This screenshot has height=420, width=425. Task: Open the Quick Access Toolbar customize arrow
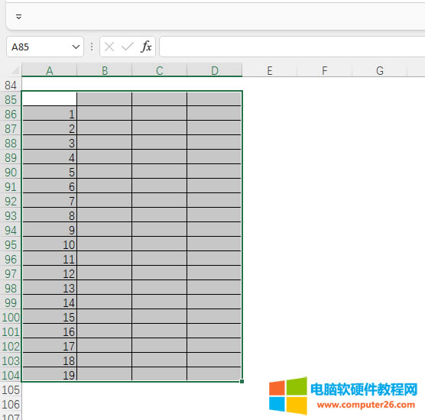[x=18, y=17]
